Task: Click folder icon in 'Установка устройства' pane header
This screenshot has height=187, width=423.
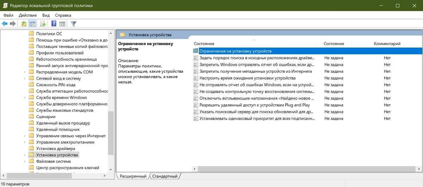Action: tap(122, 35)
